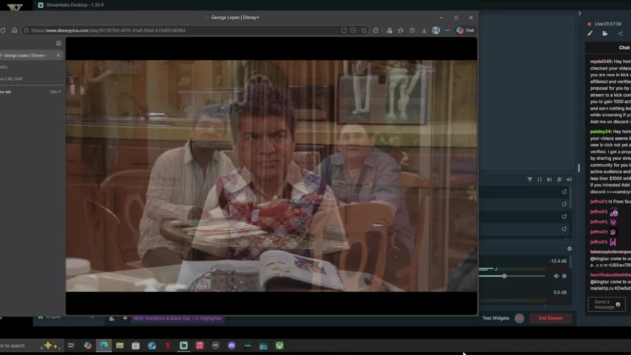631x355 pixels.
Task: Close the George Lopez | Disney+ tab
Action: (x=58, y=55)
